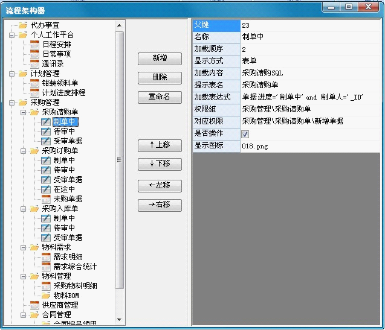385x330 pixels.
Task: Click the 物料管理 folder icon
Action: (x=34, y=276)
